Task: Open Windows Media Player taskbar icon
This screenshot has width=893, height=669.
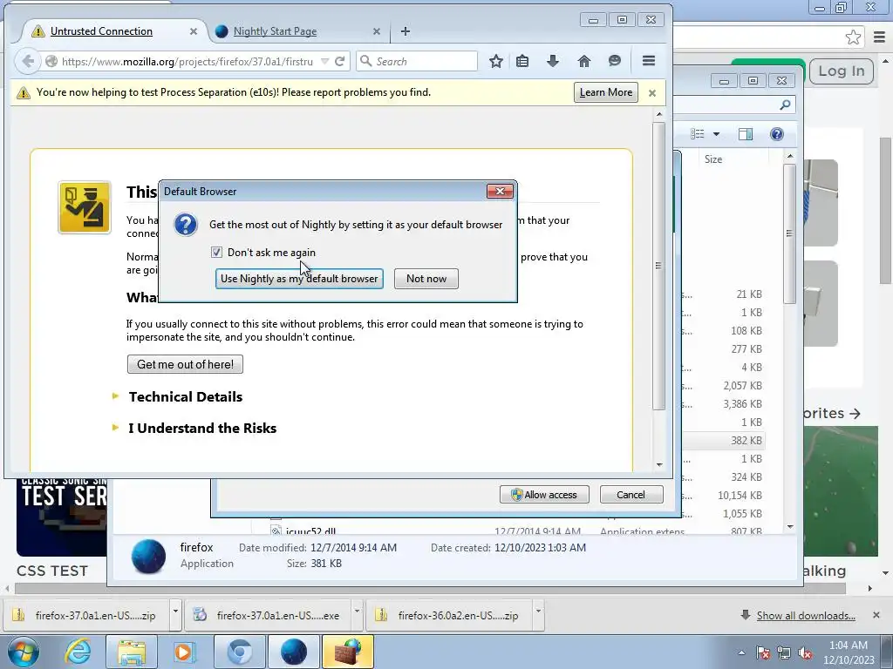Action: point(183,652)
